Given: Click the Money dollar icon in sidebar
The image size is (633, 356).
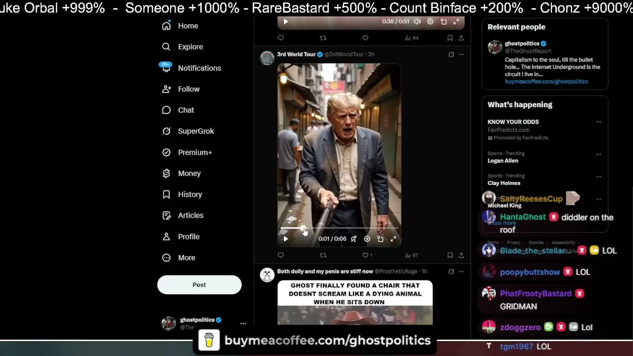Looking at the screenshot, I should coord(167,173).
